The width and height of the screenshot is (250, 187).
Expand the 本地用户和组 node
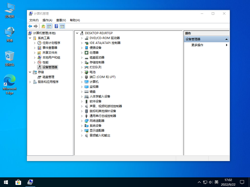35,58
